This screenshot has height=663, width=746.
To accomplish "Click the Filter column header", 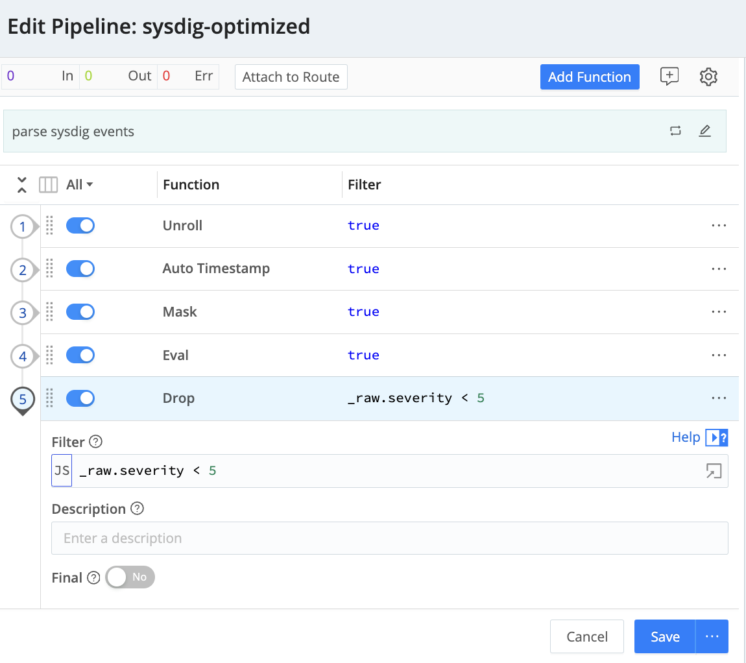I will pos(365,185).
